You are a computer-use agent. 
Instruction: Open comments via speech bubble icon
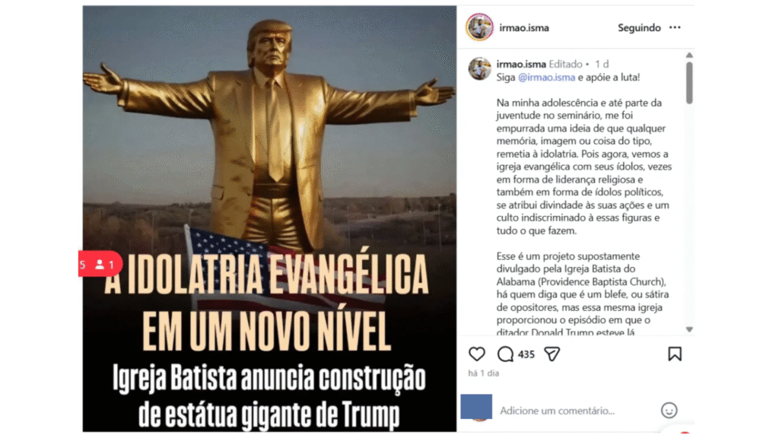click(x=505, y=354)
